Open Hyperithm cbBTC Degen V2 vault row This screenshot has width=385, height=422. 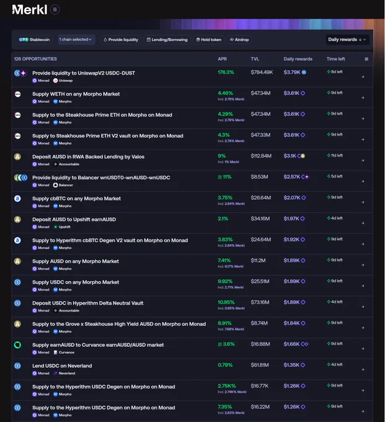point(110,240)
